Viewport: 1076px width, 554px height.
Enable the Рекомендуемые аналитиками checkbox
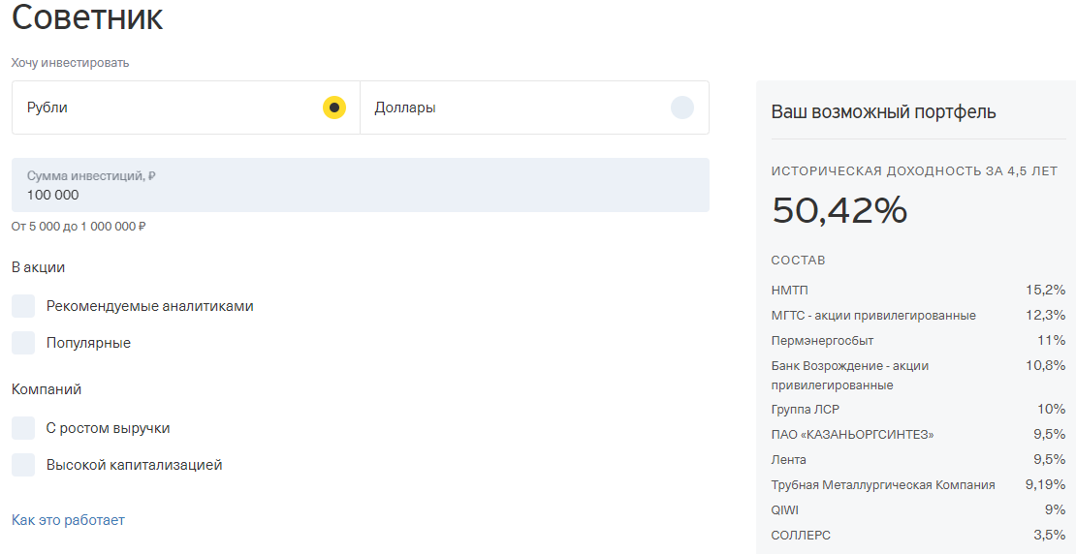click(x=23, y=306)
